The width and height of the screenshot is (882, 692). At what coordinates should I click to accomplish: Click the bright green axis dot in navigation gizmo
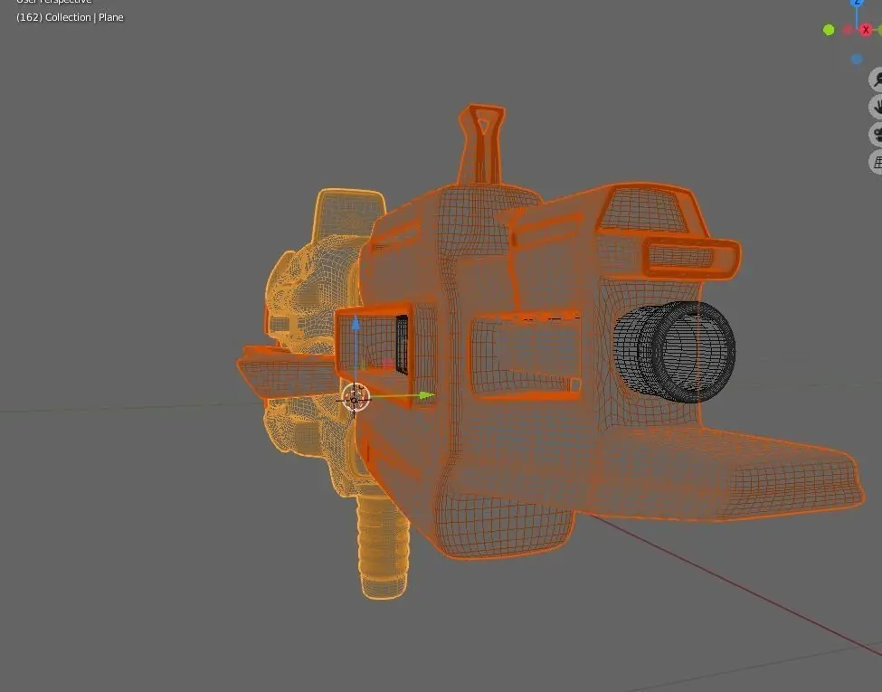(829, 30)
